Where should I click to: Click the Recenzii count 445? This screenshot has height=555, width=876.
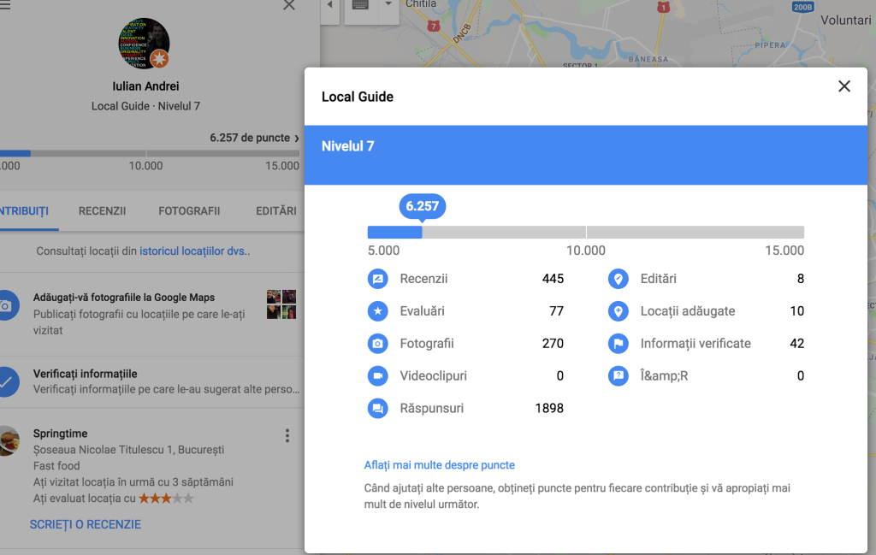click(x=553, y=279)
